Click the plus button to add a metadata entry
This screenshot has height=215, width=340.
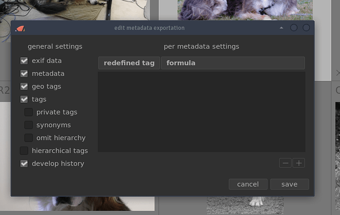(299, 163)
